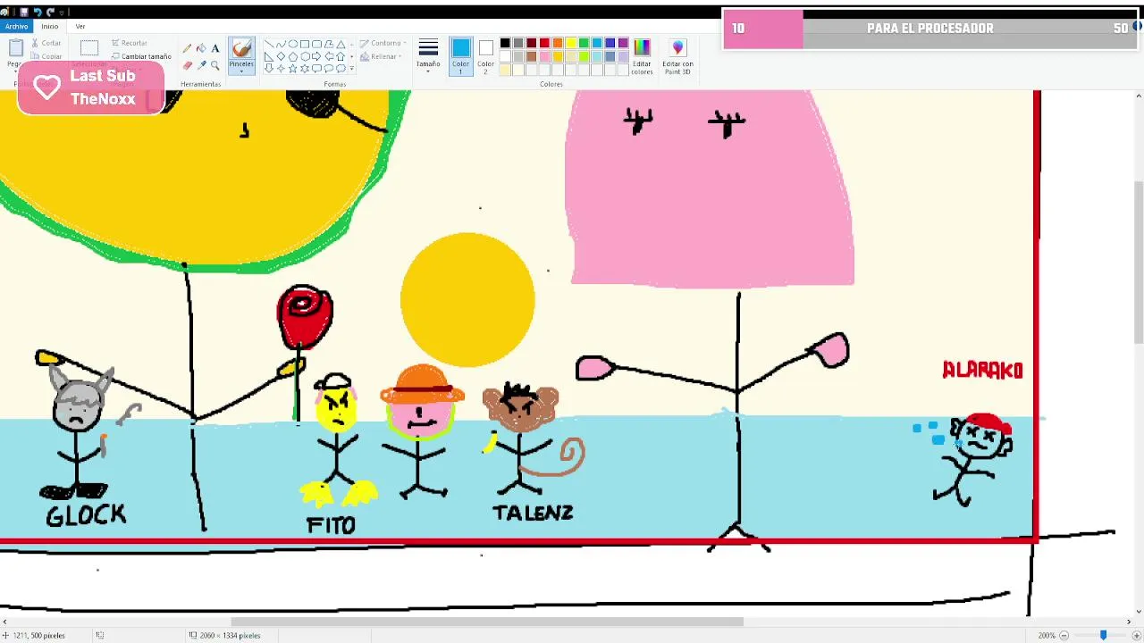Pick the green color swatch
1144x643 pixels.
coord(584,43)
